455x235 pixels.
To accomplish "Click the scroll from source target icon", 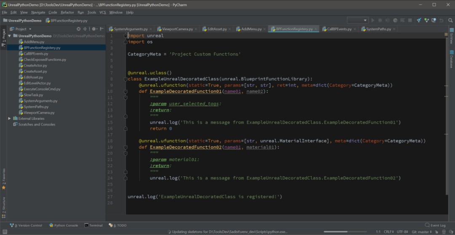I will pyautogui.click(x=78, y=29).
